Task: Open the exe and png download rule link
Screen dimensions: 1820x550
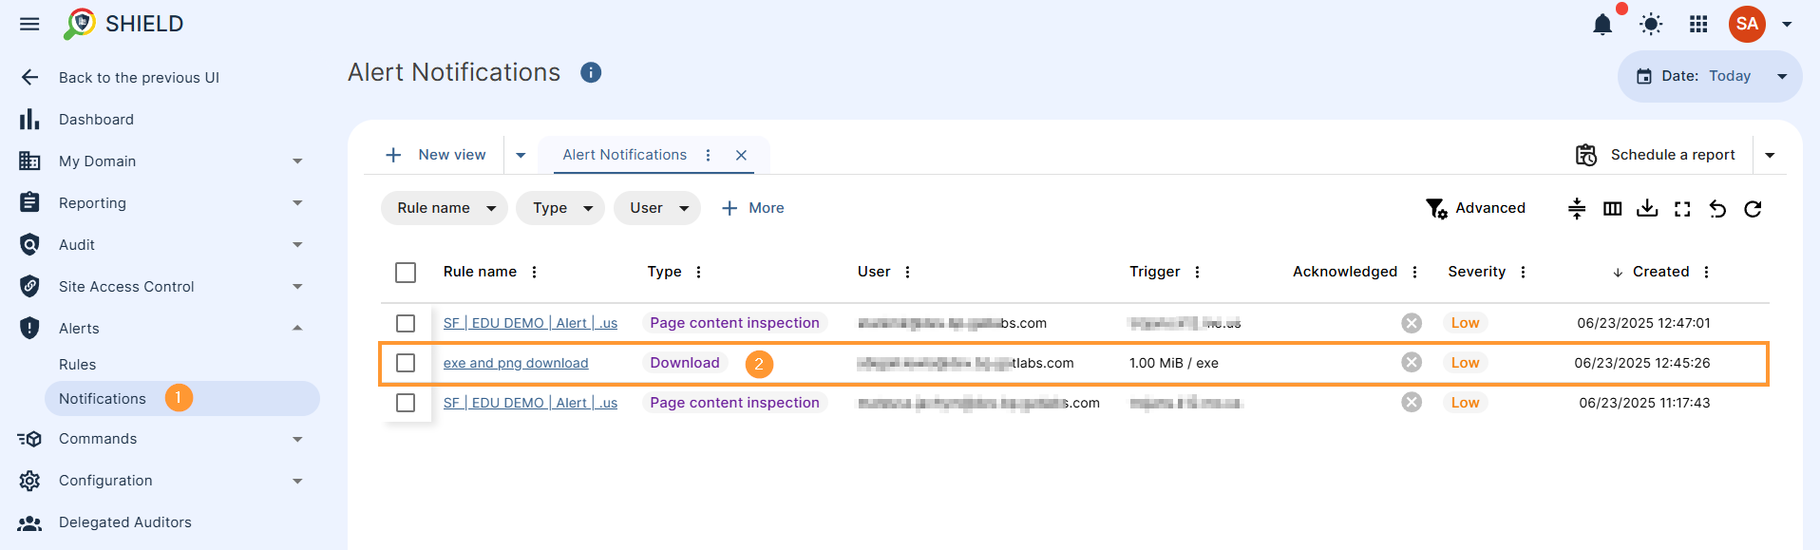Action: [516, 363]
